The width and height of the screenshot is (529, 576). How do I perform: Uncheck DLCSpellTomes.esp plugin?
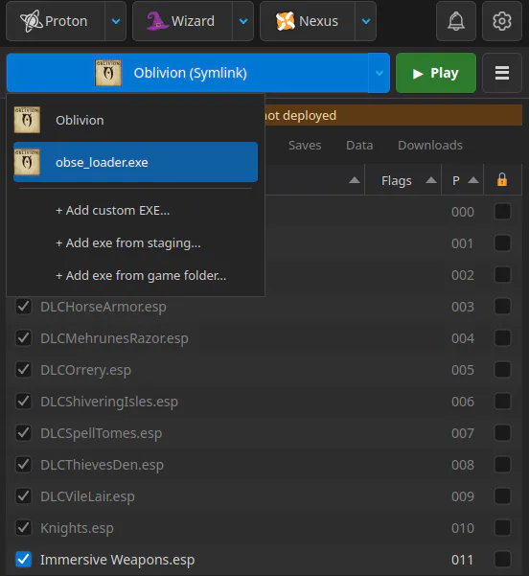tap(24, 433)
